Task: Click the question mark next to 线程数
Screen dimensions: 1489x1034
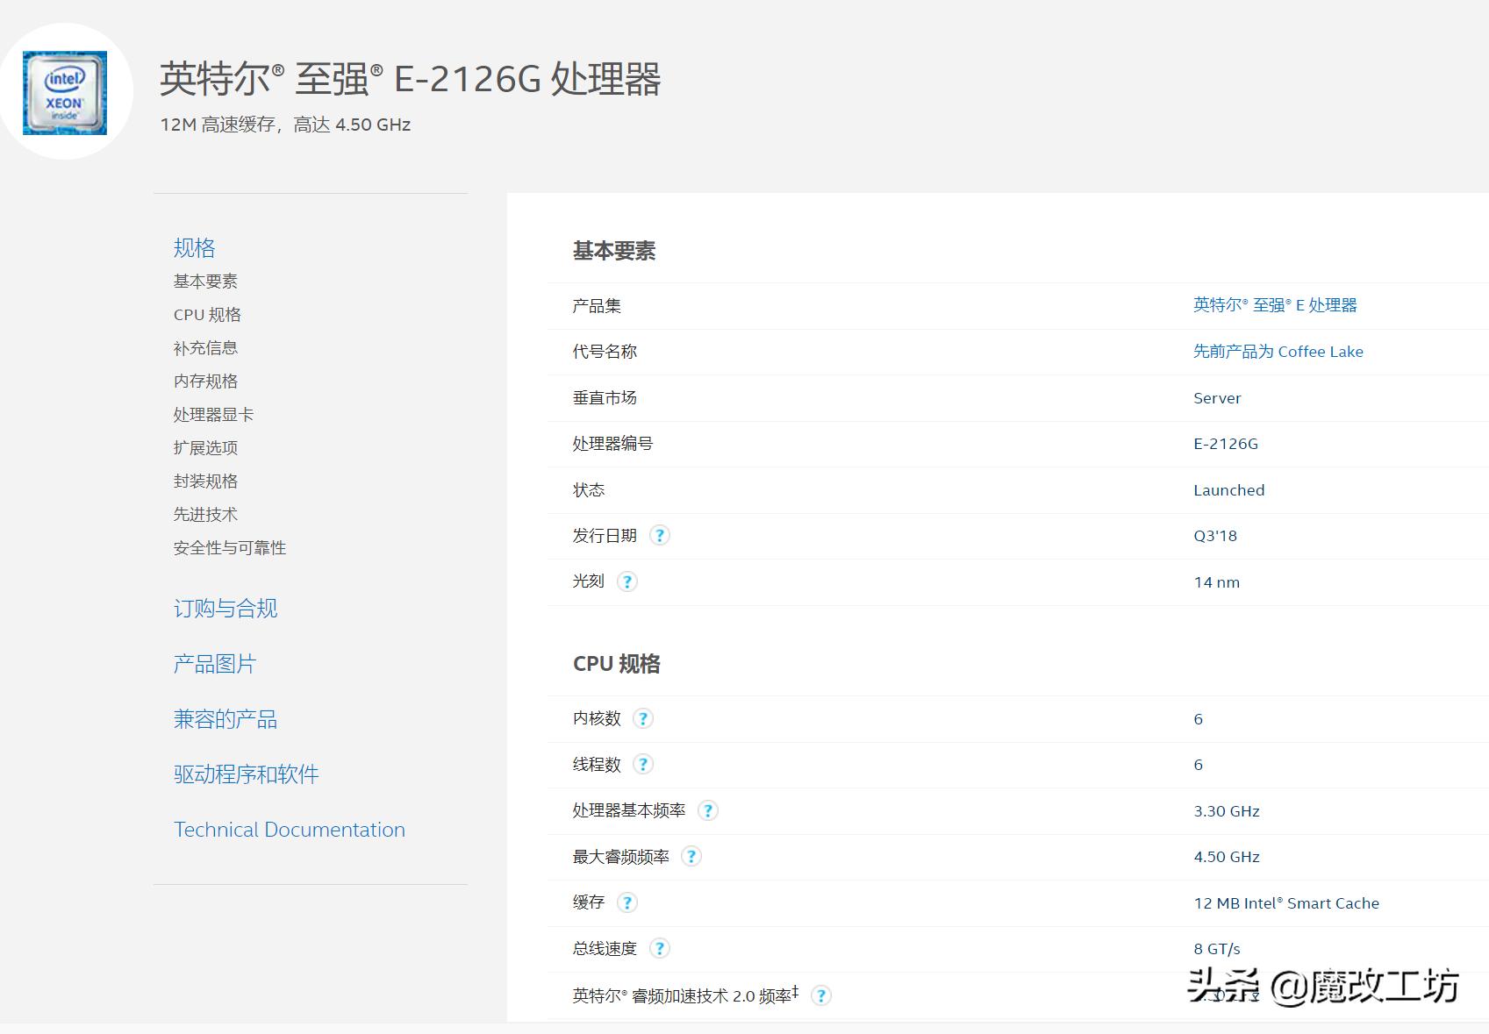Action: coord(643,764)
